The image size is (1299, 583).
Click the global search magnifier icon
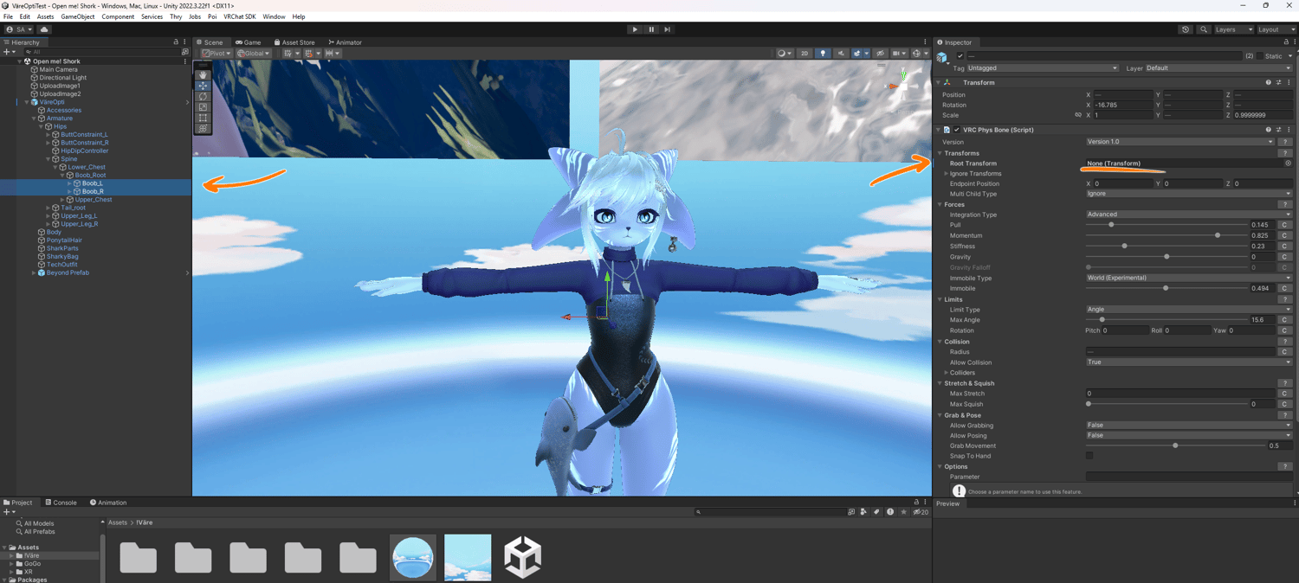tap(1204, 29)
